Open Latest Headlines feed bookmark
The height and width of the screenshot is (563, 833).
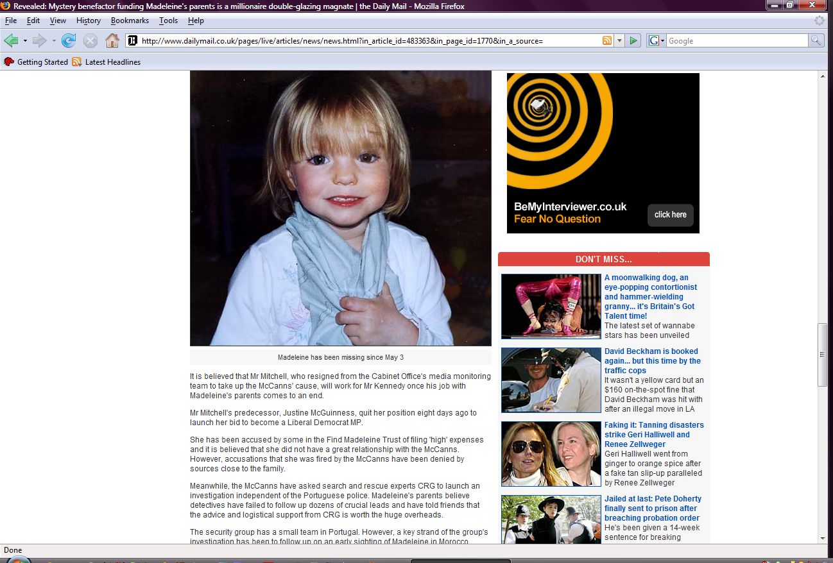(x=107, y=62)
